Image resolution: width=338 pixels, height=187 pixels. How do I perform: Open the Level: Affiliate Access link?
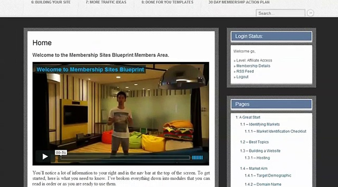pos(254,60)
